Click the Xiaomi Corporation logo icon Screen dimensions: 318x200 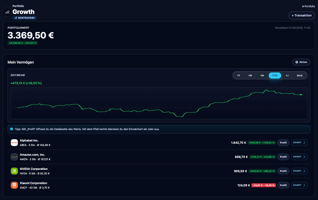[x=14, y=185]
